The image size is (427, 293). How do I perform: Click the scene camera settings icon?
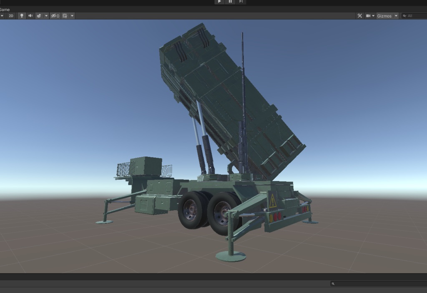tap(368, 16)
